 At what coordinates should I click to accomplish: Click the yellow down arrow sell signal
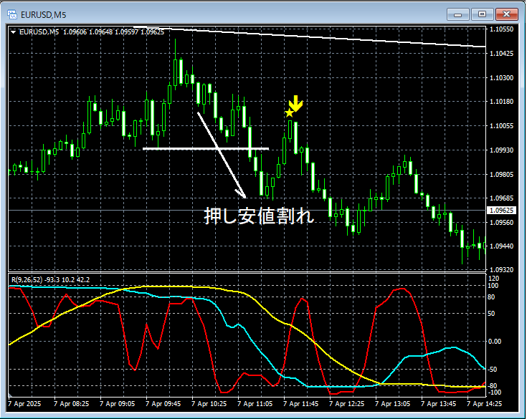click(295, 103)
